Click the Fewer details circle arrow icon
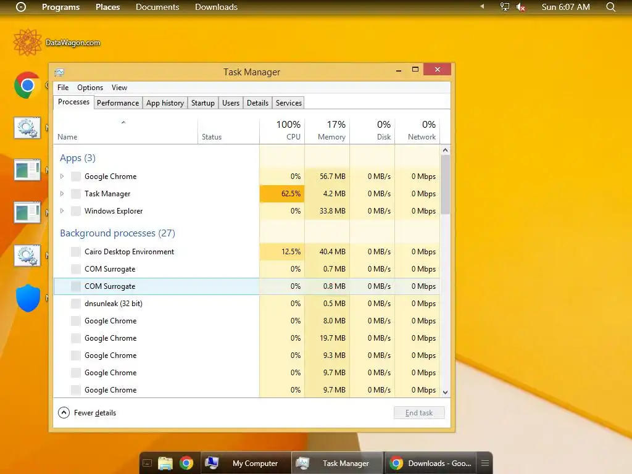The image size is (632, 474). [64, 412]
